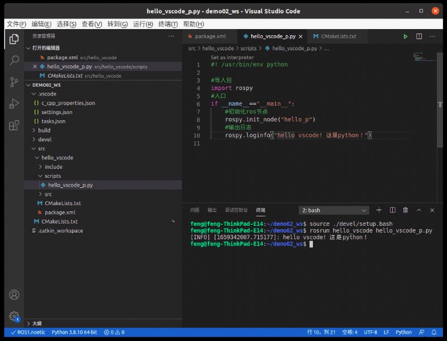Open the 转到(G) menu
447x341 pixels.
[x=117, y=24]
